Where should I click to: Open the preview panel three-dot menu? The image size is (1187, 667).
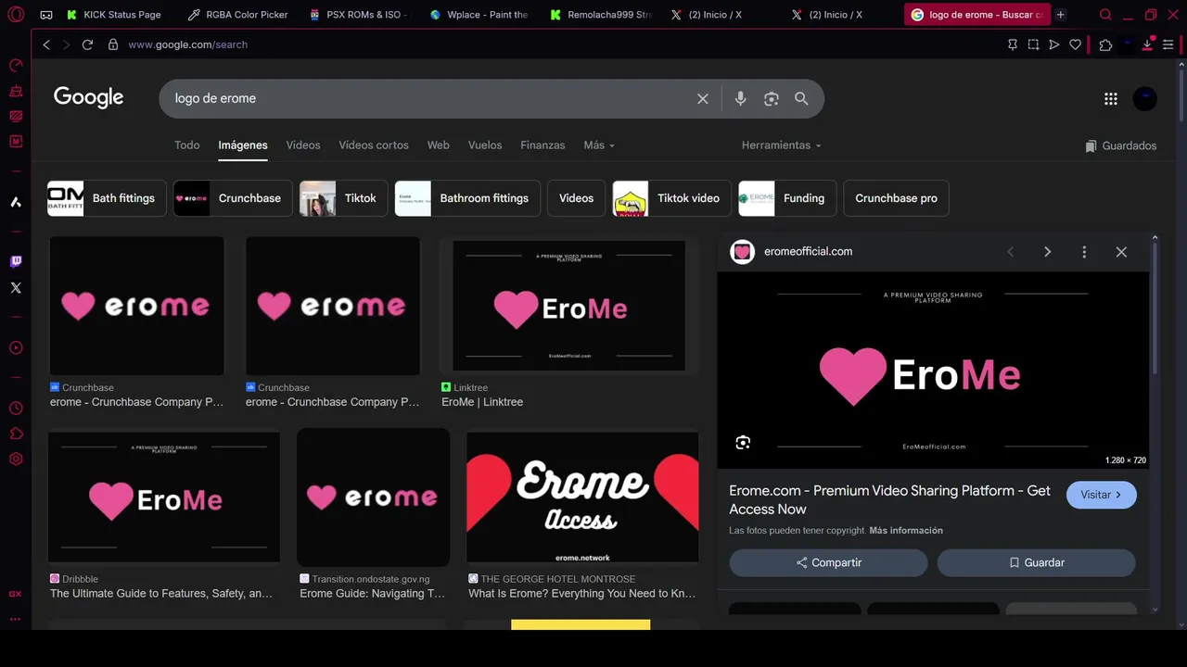point(1084,252)
